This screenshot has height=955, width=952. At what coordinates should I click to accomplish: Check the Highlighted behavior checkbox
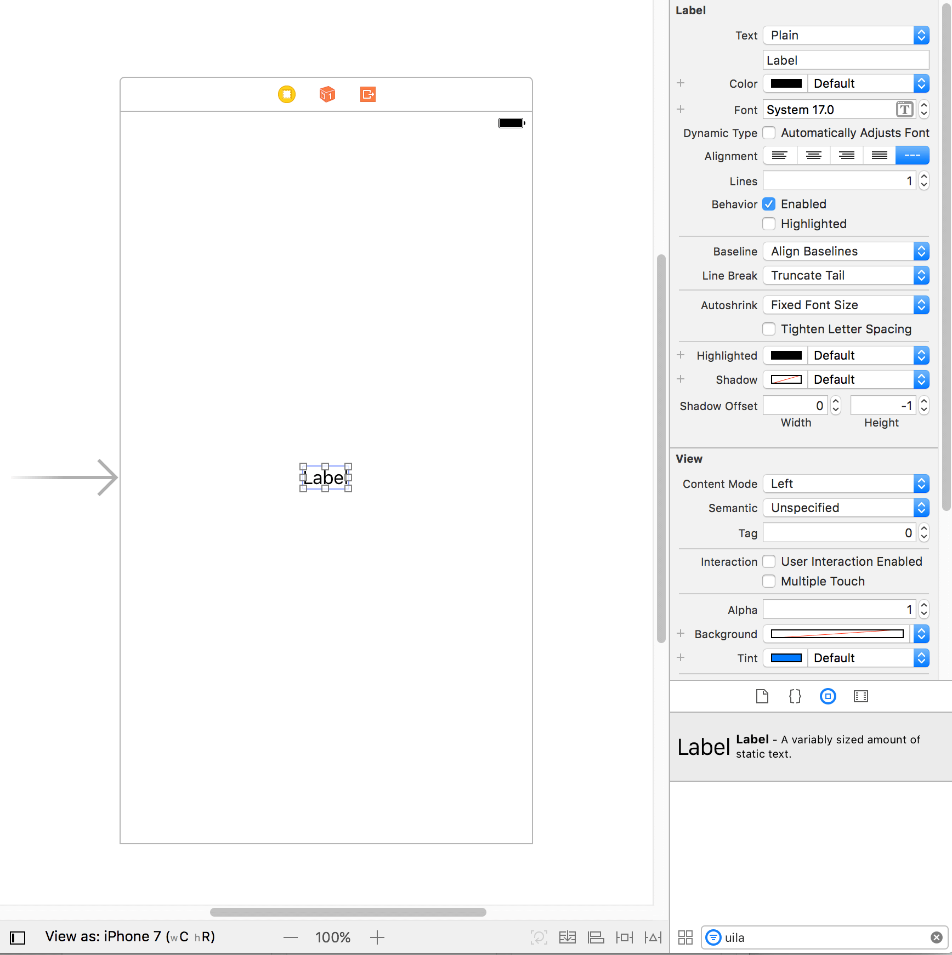coord(769,224)
